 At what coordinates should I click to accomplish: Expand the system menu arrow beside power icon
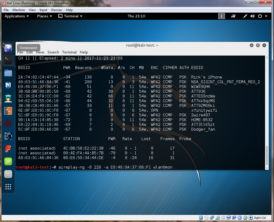[266, 16]
